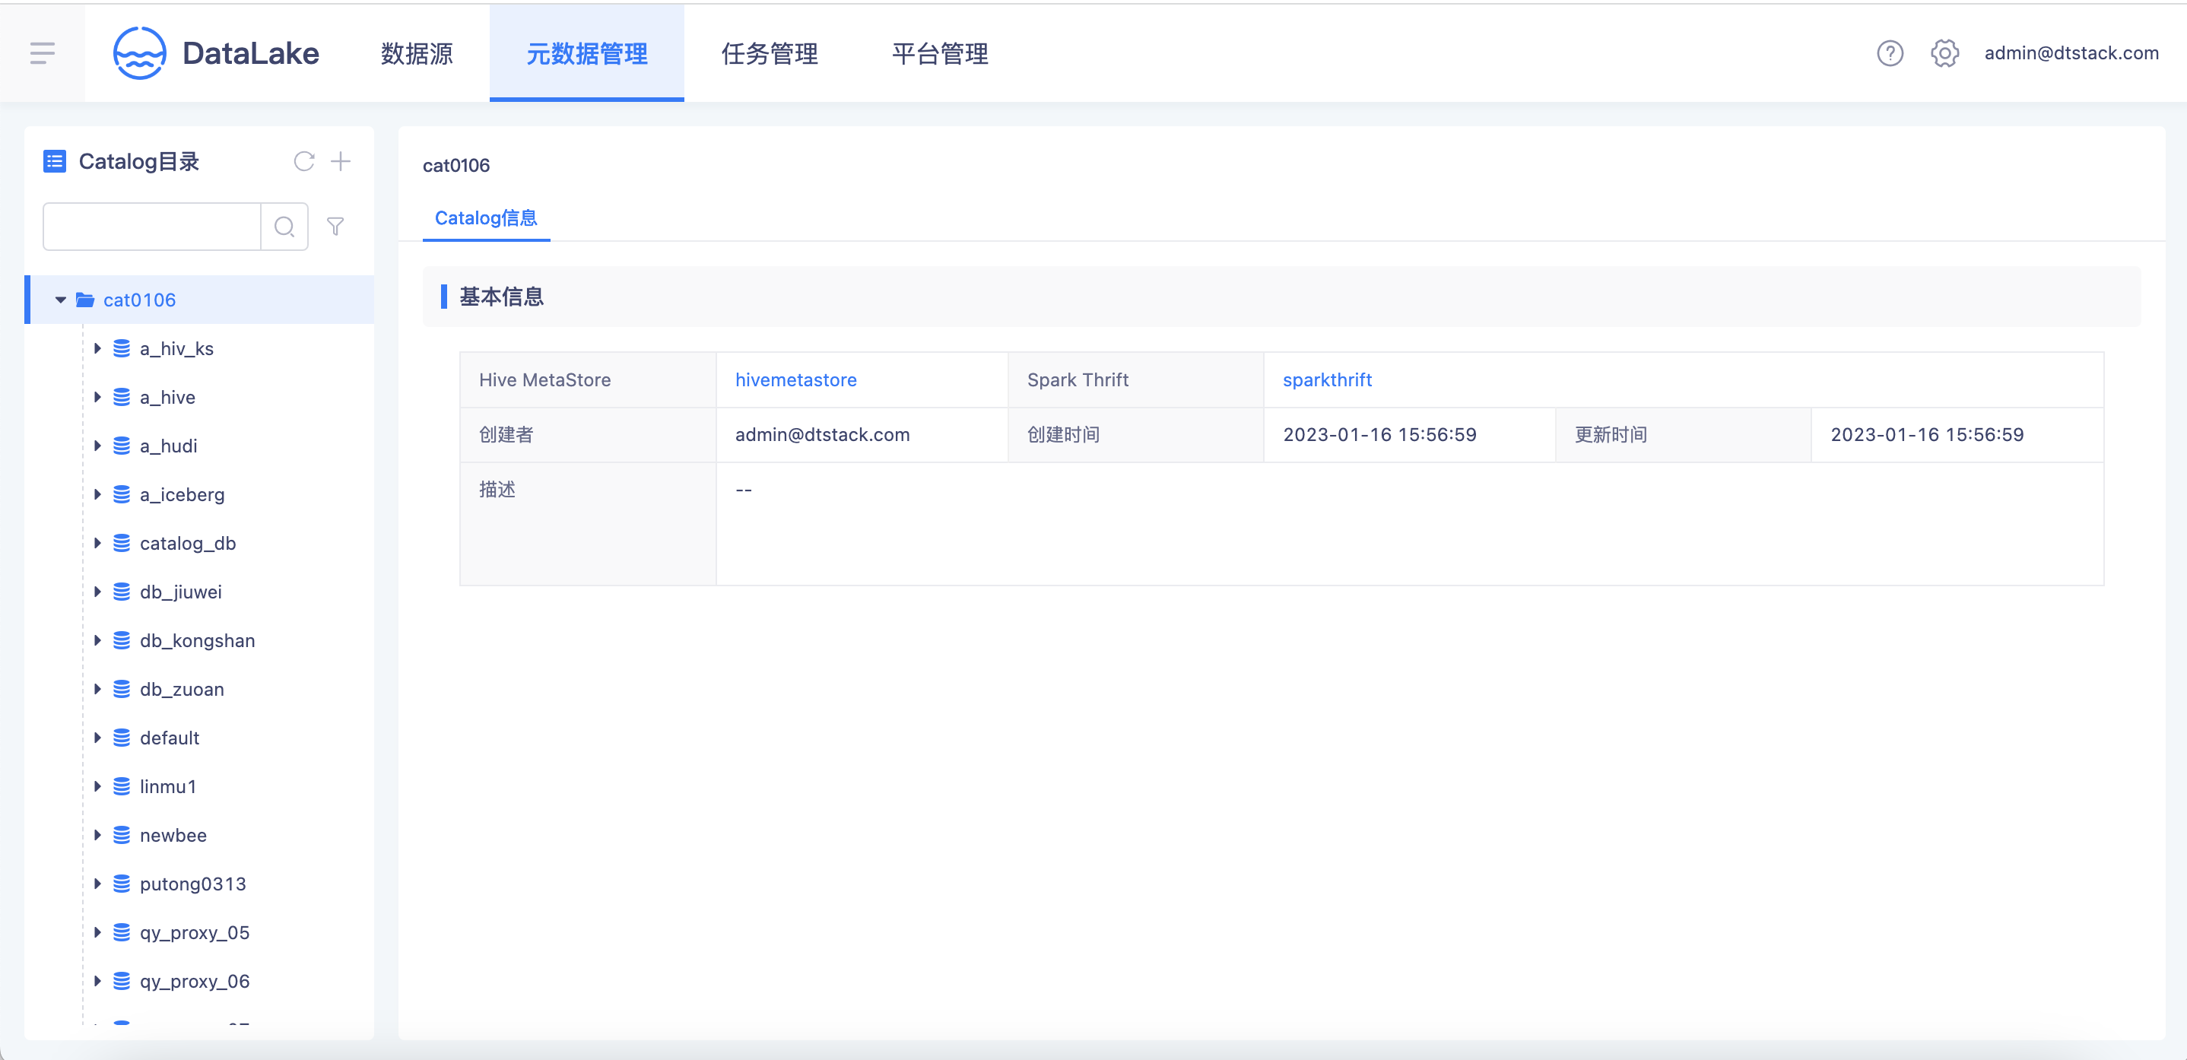Select the catalog_db tree item

(x=188, y=543)
